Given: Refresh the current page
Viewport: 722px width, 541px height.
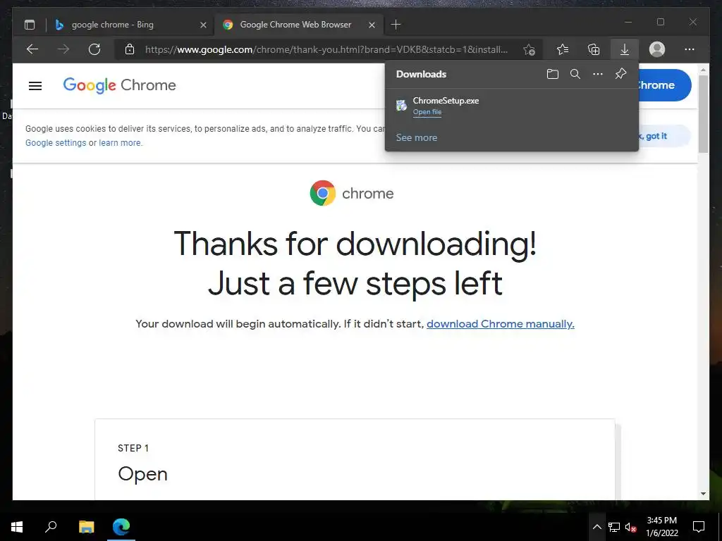Looking at the screenshot, I should [94, 49].
